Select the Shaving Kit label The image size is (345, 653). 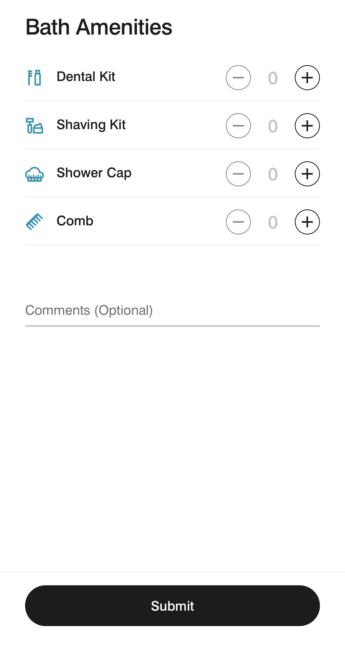(x=91, y=125)
